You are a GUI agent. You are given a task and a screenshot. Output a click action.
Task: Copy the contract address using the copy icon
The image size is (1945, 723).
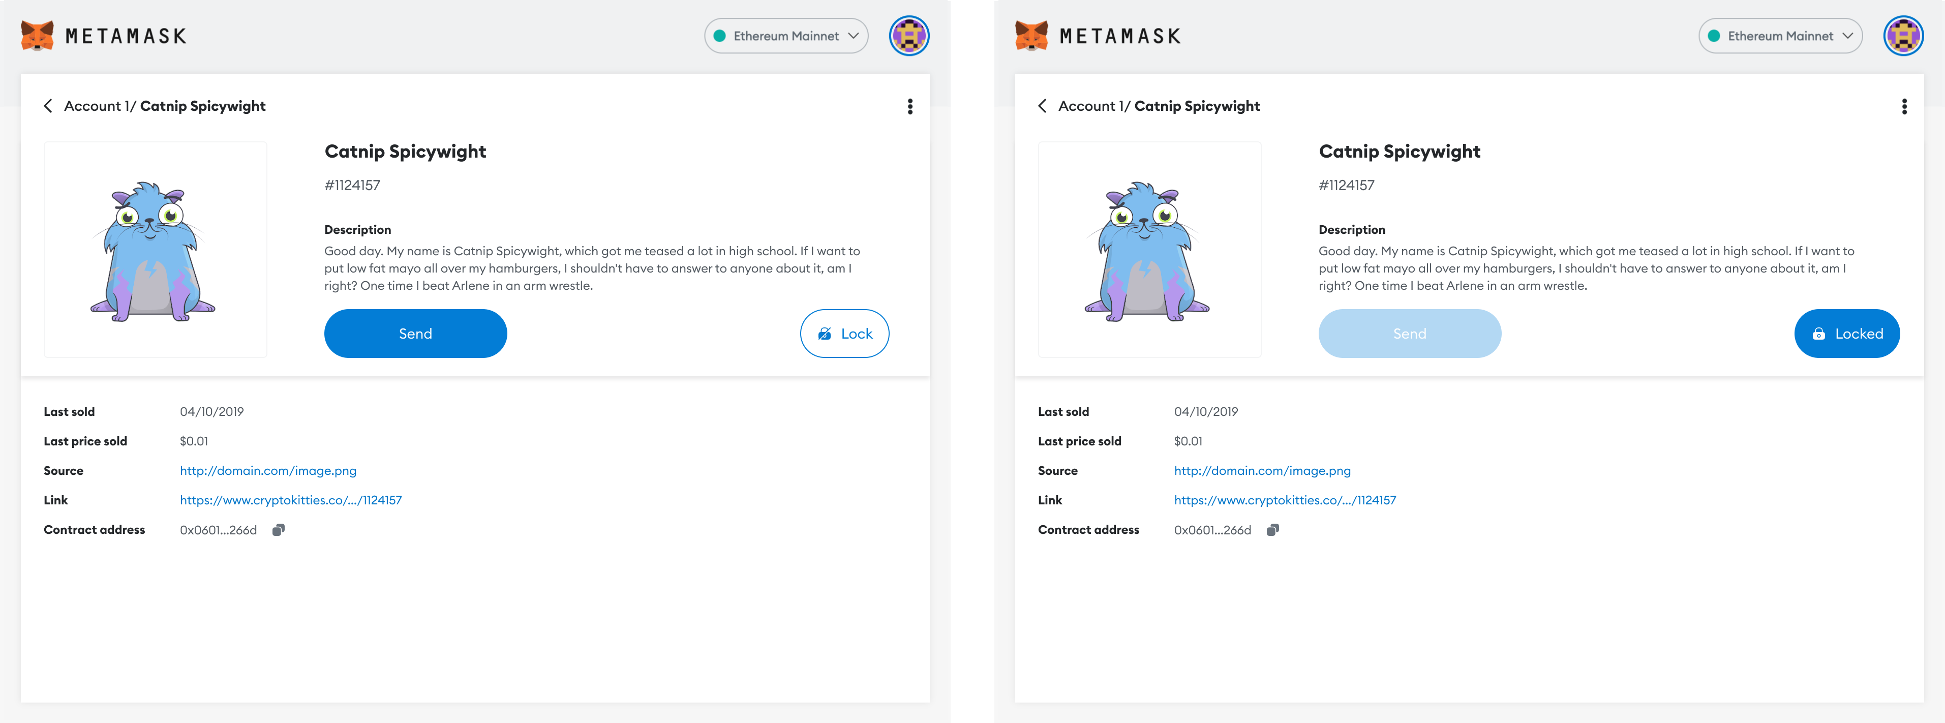point(279,529)
